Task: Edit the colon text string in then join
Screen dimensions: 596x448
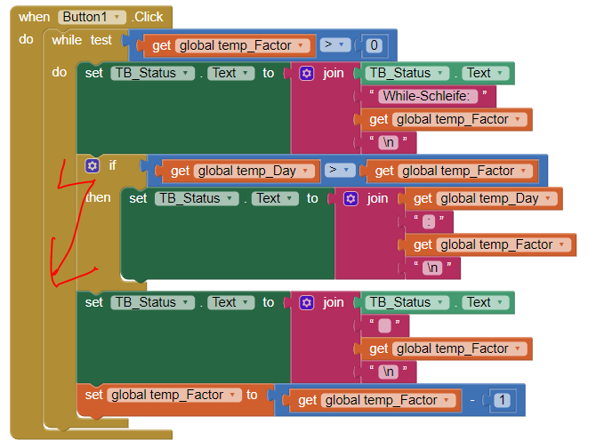Action: point(429,222)
